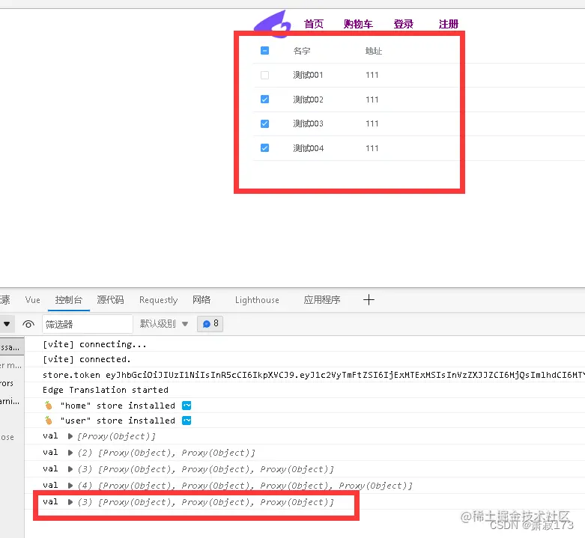This screenshot has width=585, height=538.
Task: Click address 111 in 测试001 row
Action: [372, 75]
